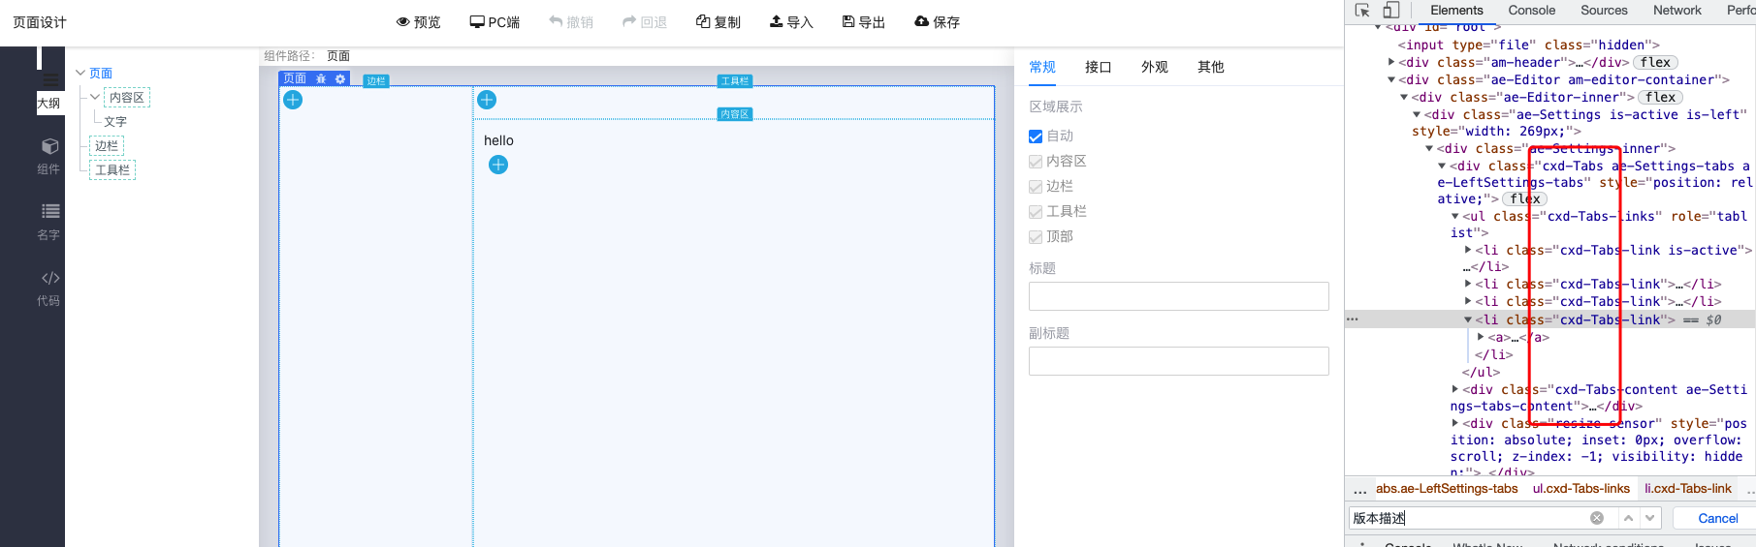This screenshot has width=1756, height=547.
Task: Clear the DevTools search field
Action: point(1597,518)
